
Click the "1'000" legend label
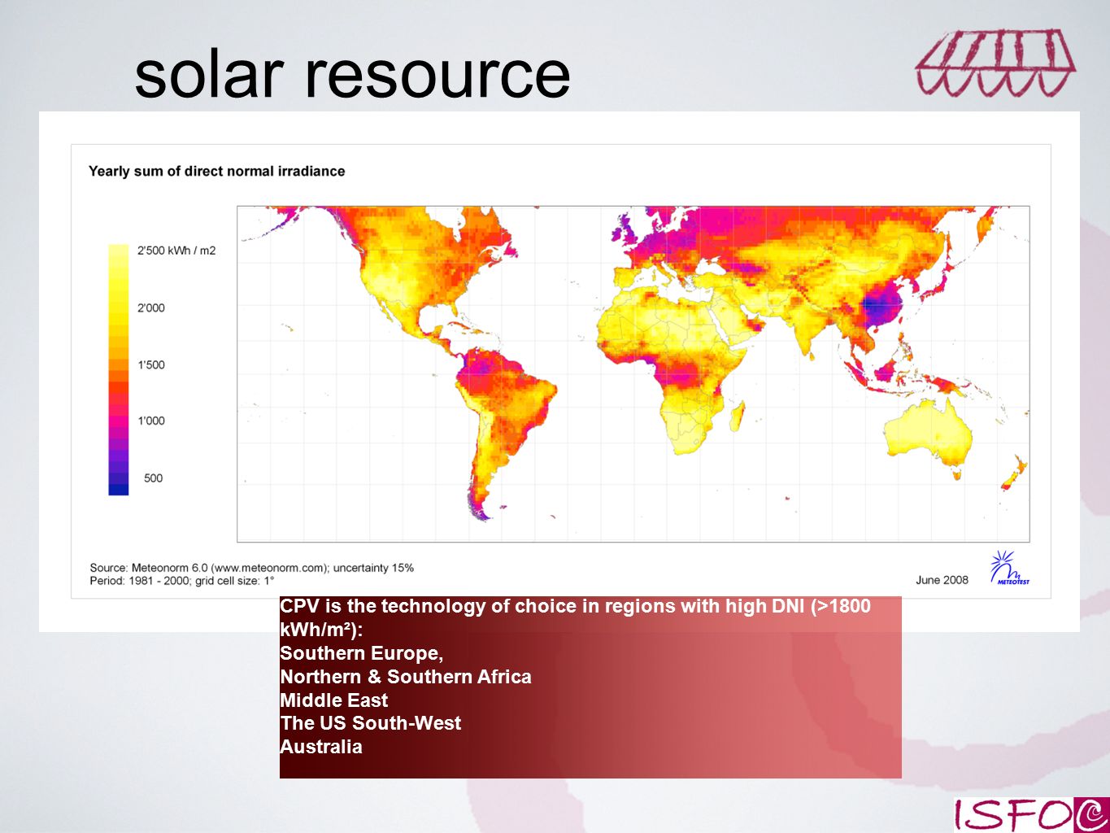(x=151, y=421)
